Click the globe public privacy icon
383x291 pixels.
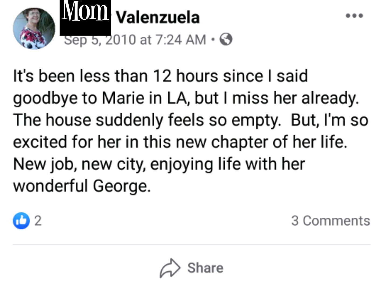point(226,39)
